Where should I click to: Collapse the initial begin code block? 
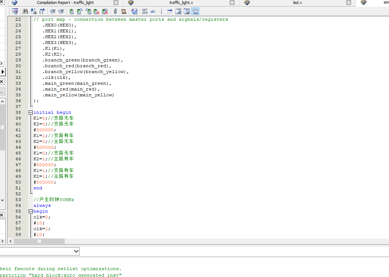click(31, 112)
